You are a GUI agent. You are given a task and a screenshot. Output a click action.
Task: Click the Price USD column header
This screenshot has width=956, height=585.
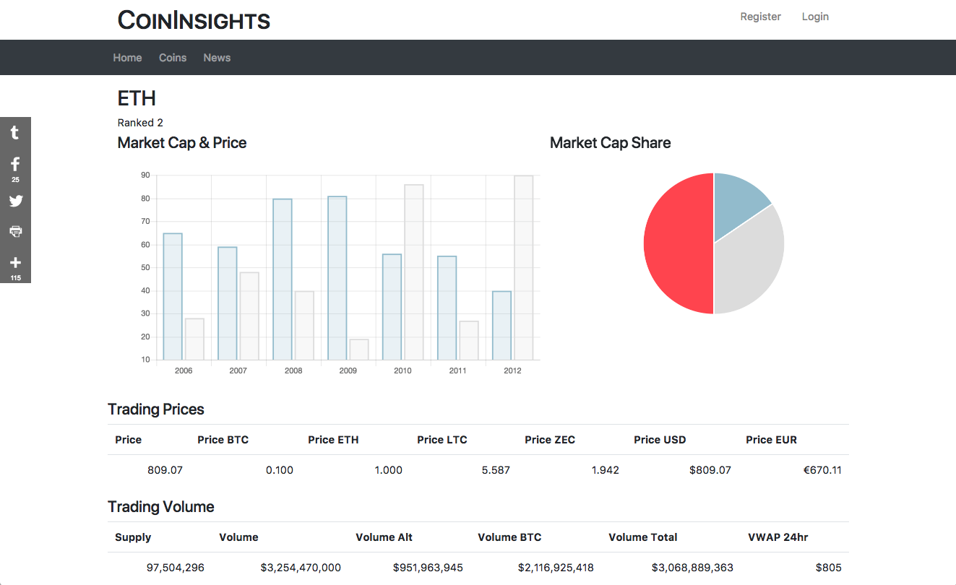click(x=660, y=440)
